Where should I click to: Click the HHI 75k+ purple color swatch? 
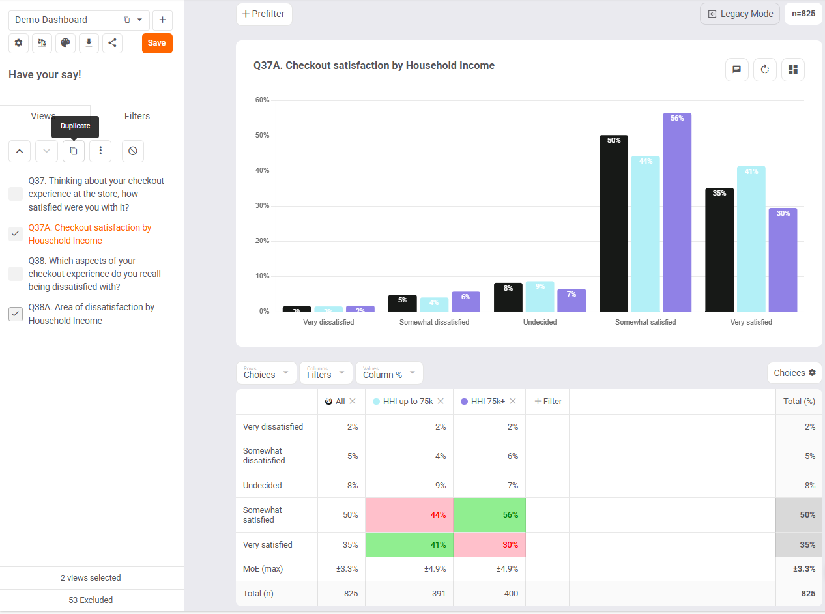(464, 402)
